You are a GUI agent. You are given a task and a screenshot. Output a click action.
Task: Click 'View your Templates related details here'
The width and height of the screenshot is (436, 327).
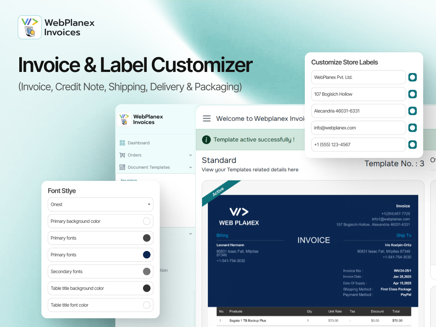tap(250, 170)
